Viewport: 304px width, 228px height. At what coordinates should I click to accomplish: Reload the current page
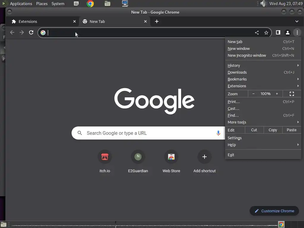31,33
